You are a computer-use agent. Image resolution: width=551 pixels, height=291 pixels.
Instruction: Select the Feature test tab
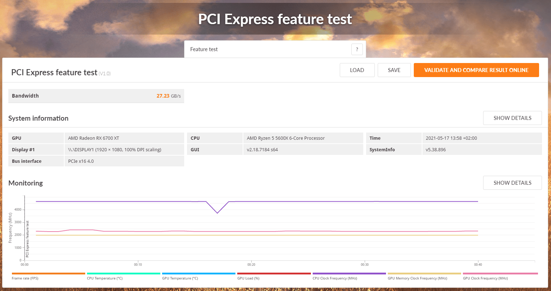(x=204, y=49)
